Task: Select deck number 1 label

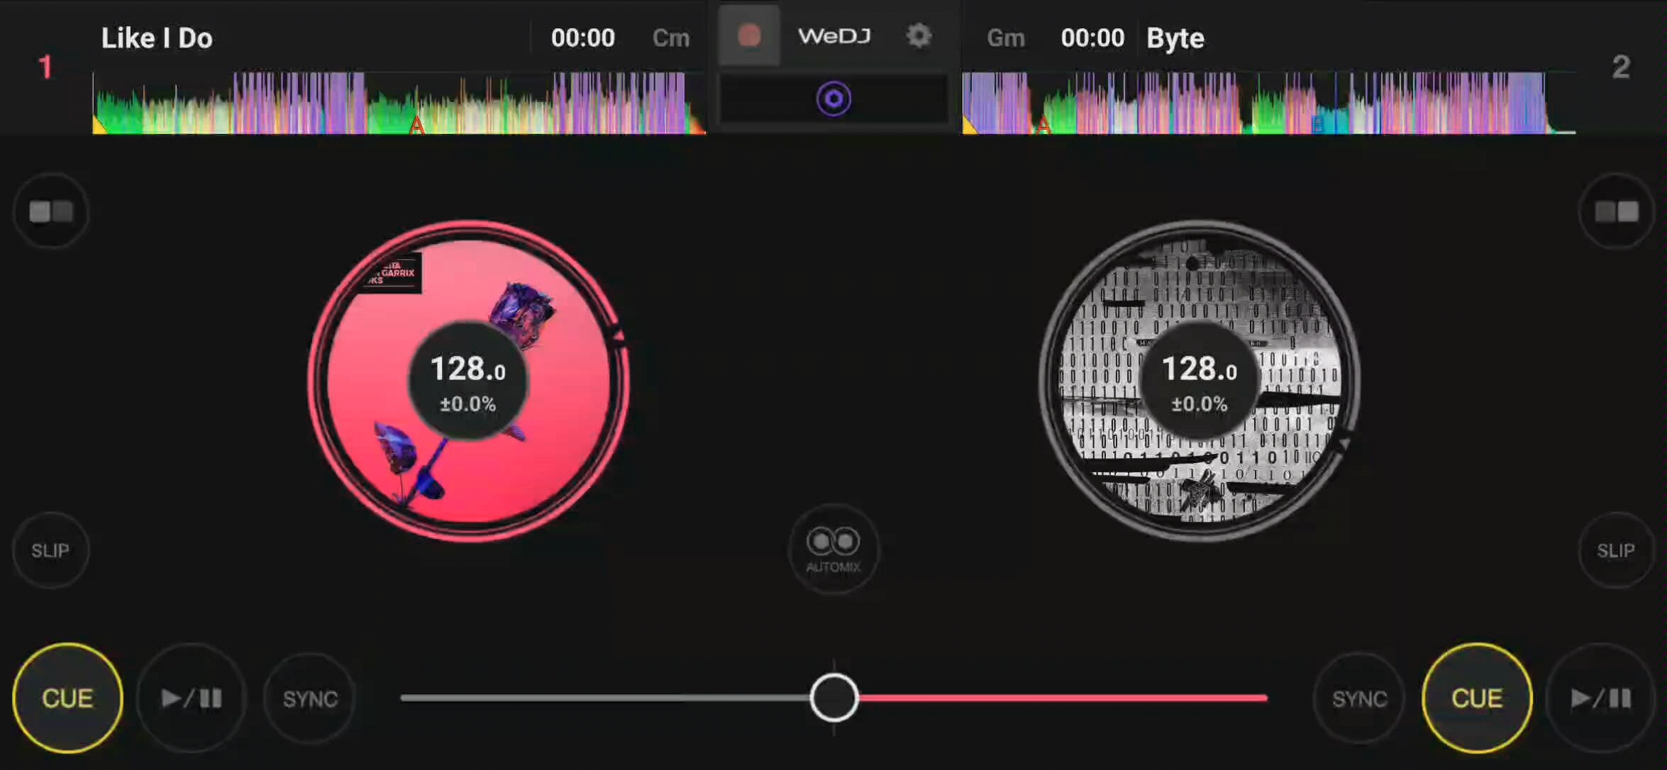Action: coord(45,67)
